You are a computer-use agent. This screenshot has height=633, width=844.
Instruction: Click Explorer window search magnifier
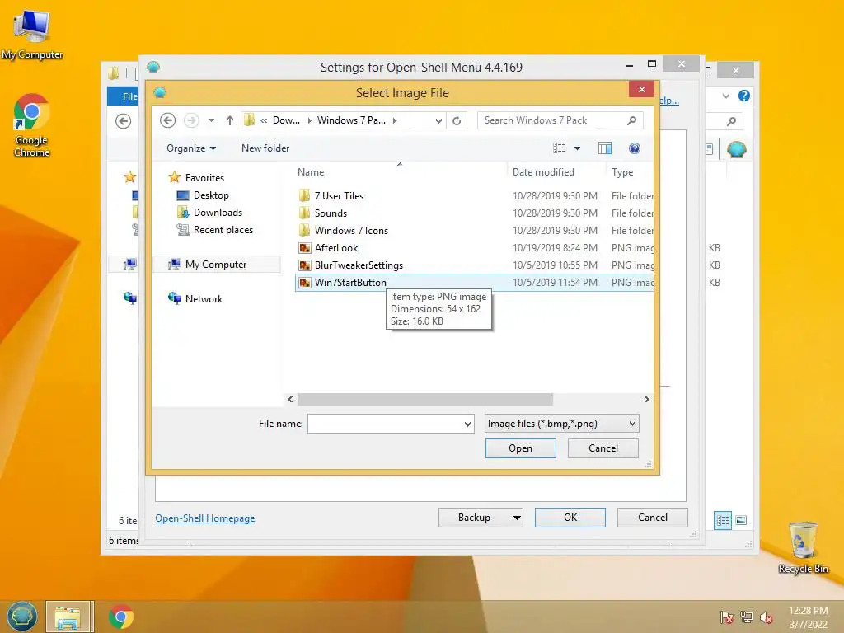click(x=731, y=122)
